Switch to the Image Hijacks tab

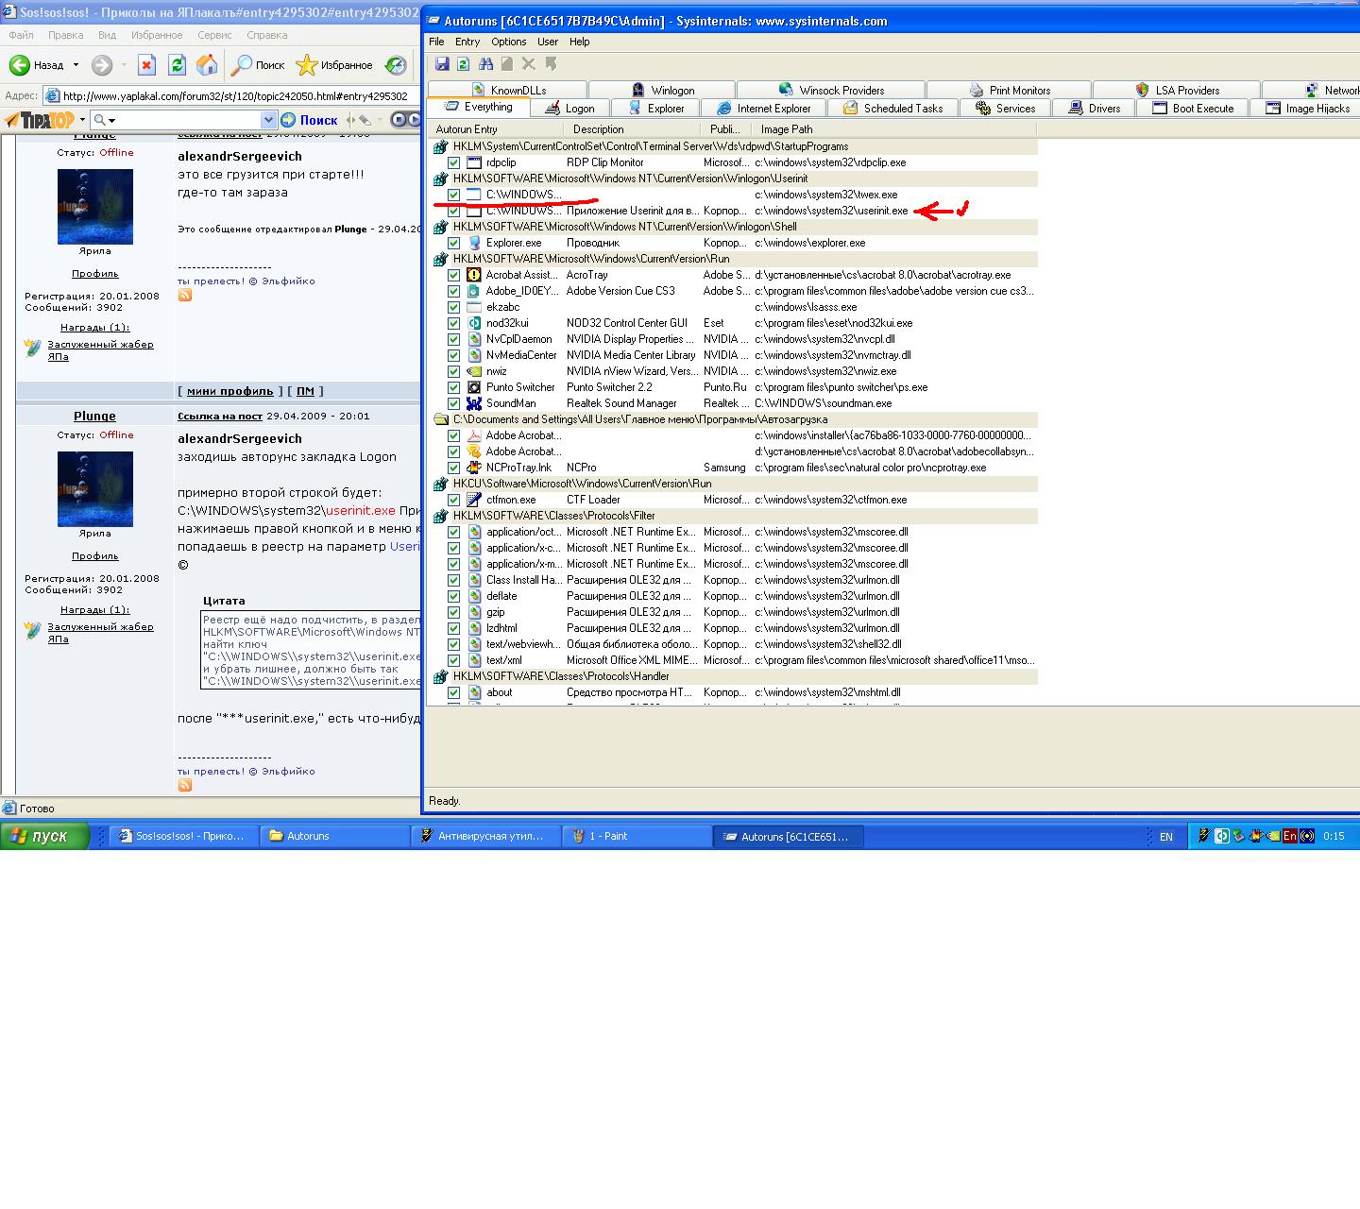1307,109
